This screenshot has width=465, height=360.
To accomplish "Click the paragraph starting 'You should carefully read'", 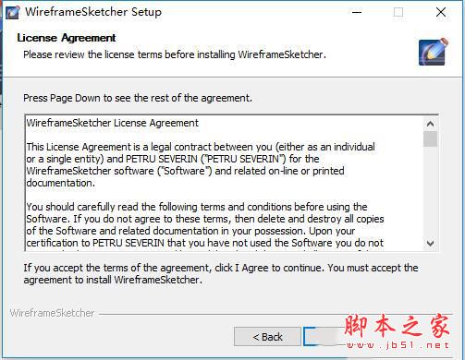I will pos(205,225).
